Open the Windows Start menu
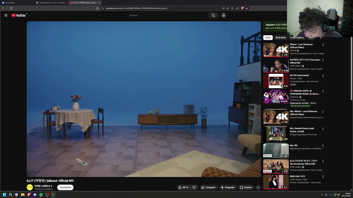Image resolution: width=353 pixels, height=198 pixels. (4, 195)
